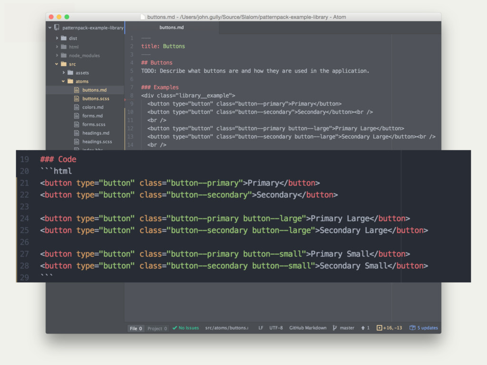The height and width of the screenshot is (365, 487).
Task: Click the Primary Large button markup on line 12
Action: tap(276, 128)
